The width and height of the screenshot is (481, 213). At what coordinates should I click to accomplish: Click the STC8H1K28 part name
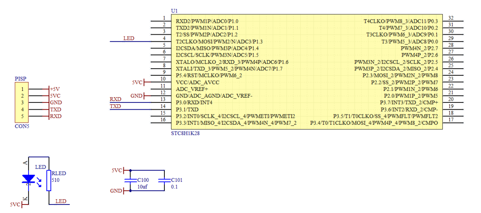[x=186, y=134]
